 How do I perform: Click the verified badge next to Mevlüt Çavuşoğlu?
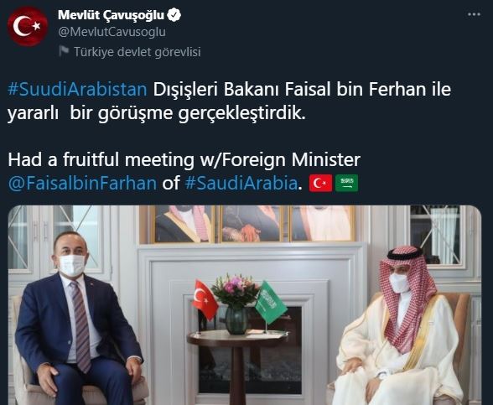(x=174, y=15)
